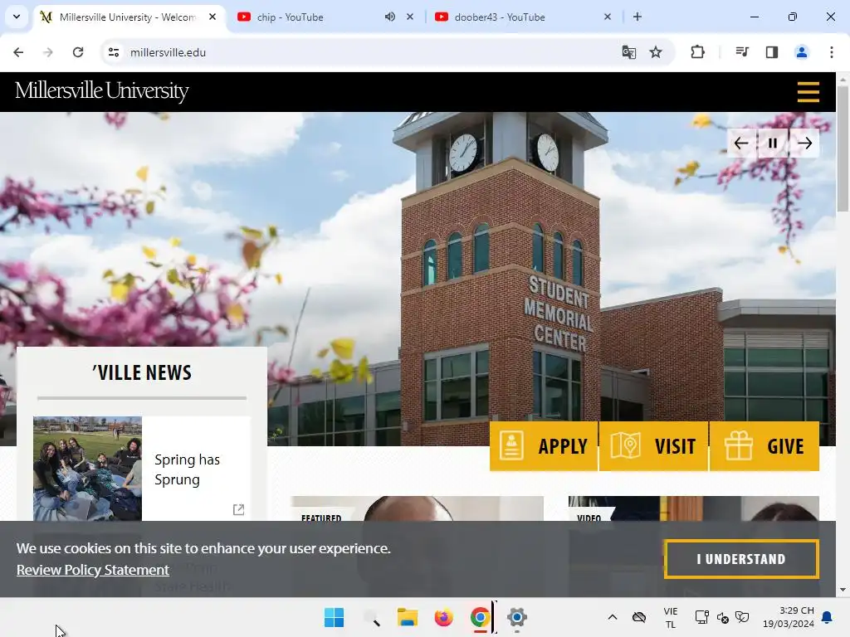850x637 pixels.
Task: Close the chip - YouTube tab
Action: click(x=410, y=17)
